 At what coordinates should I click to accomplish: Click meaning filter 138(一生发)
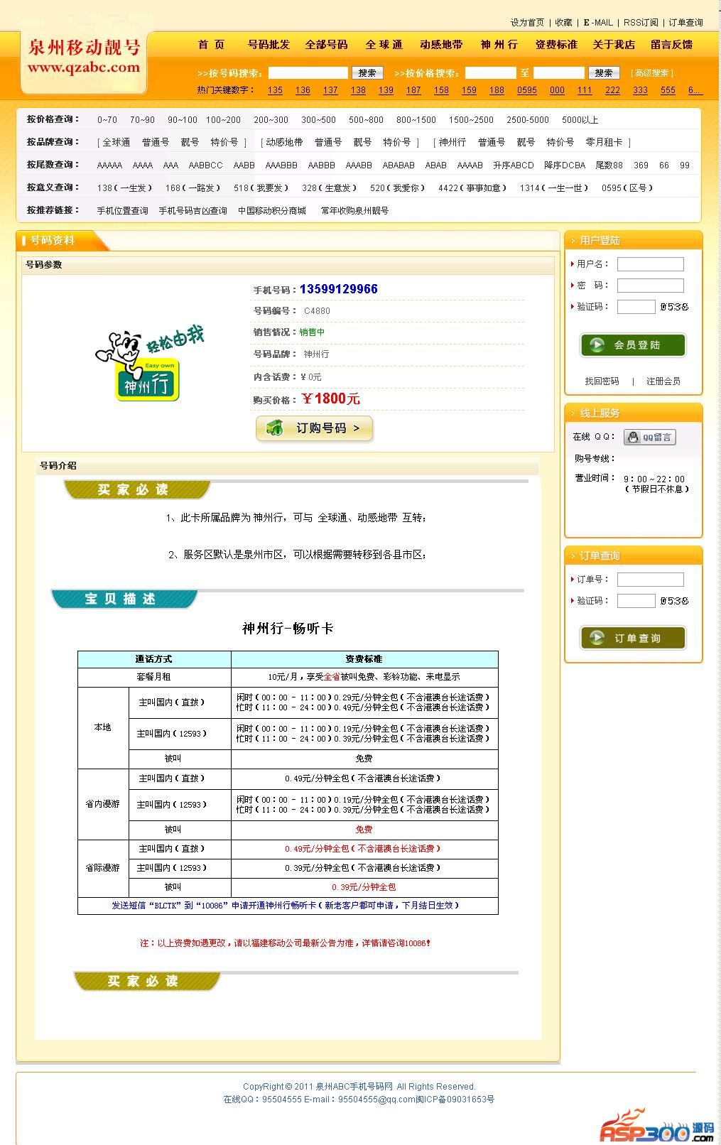(x=125, y=188)
